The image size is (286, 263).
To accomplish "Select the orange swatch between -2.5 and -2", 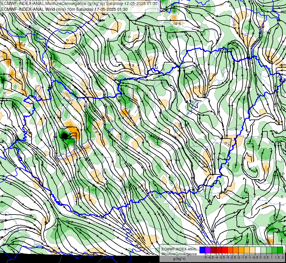I will pos(236,250).
